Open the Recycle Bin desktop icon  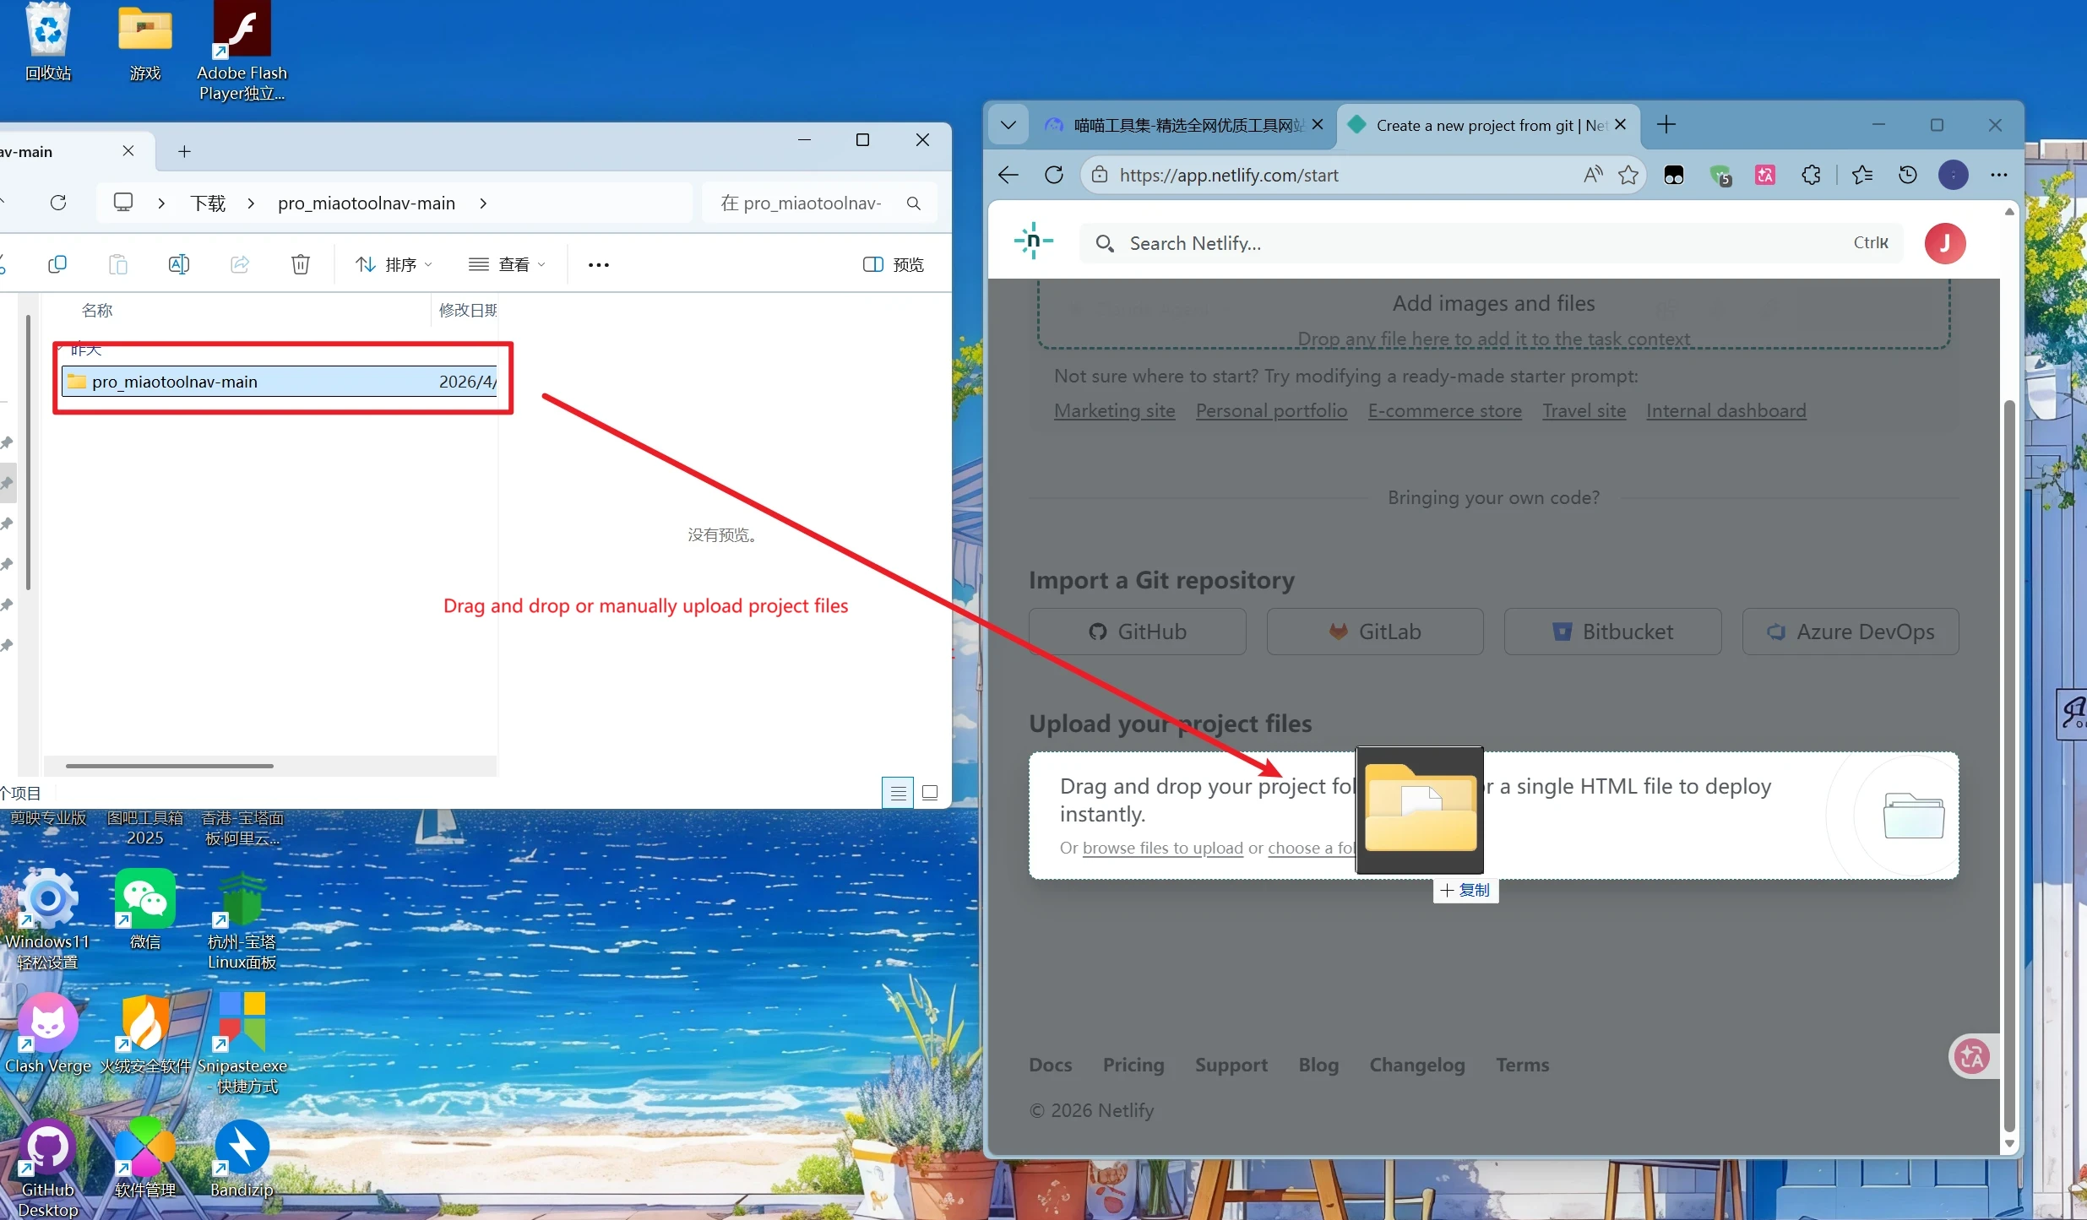click(x=48, y=42)
